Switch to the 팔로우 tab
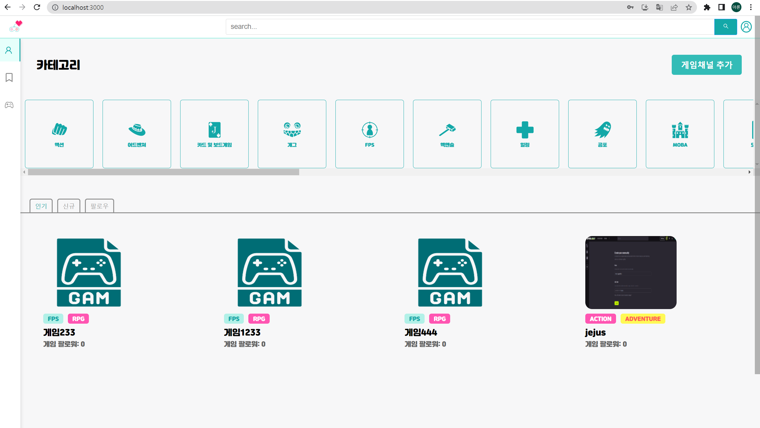The height and width of the screenshot is (428, 760). point(99,206)
